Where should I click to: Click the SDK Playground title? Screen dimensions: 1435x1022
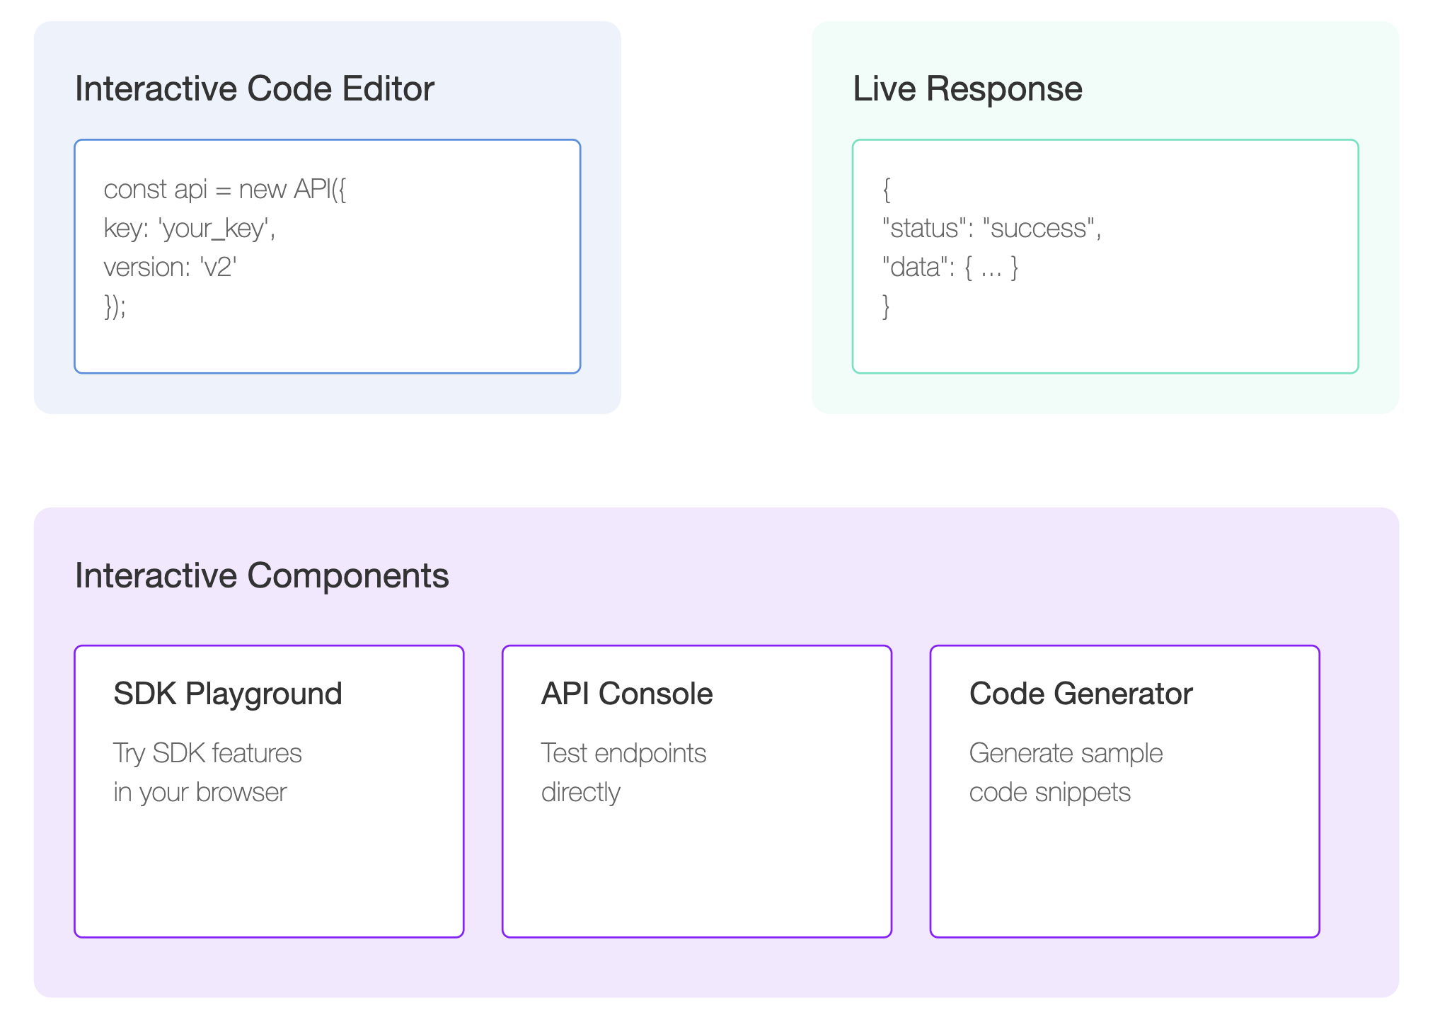click(x=228, y=694)
